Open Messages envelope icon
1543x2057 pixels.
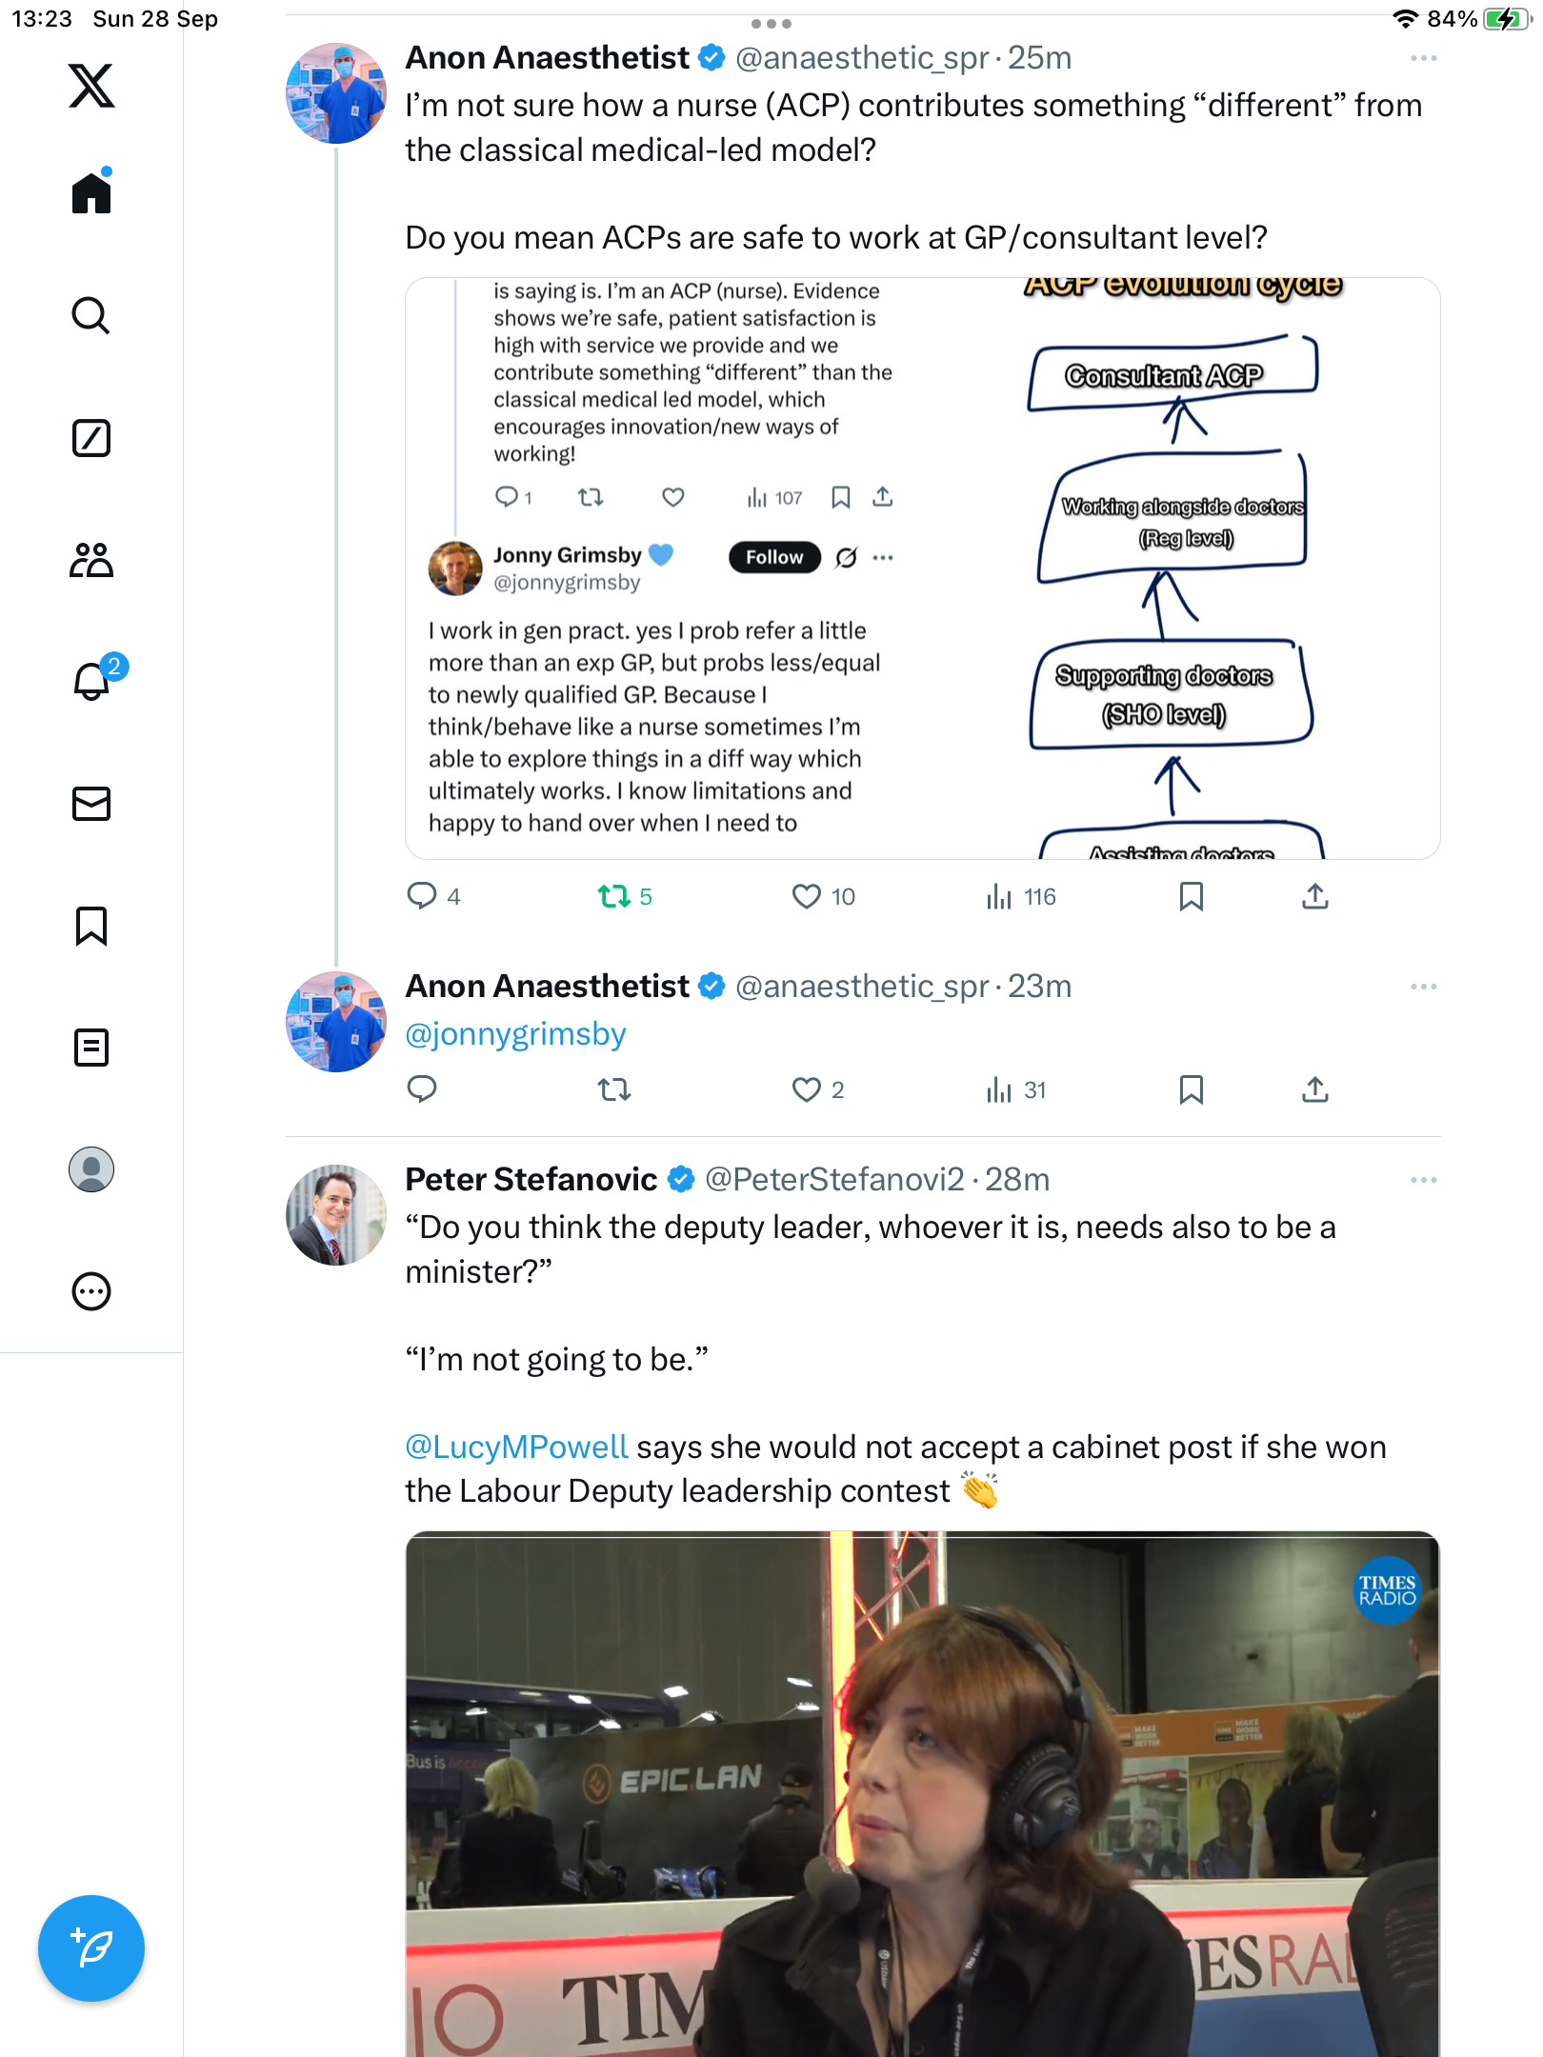[x=91, y=804]
